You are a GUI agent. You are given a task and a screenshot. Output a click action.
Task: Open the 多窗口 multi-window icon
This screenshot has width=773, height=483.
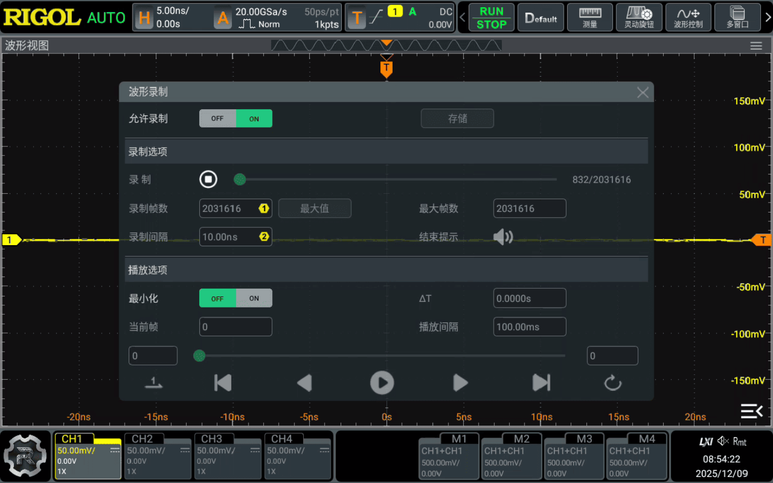pyautogui.click(x=737, y=17)
